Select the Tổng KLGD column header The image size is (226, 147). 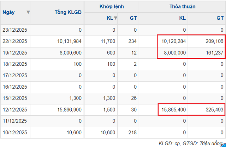(x=68, y=12)
